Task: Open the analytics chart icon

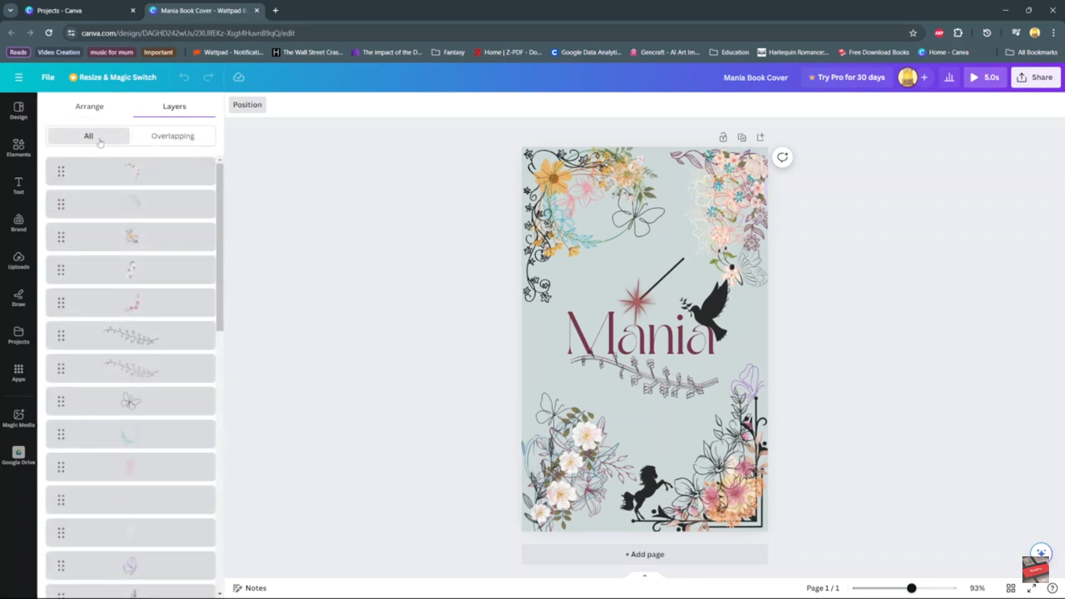Action: pyautogui.click(x=949, y=77)
